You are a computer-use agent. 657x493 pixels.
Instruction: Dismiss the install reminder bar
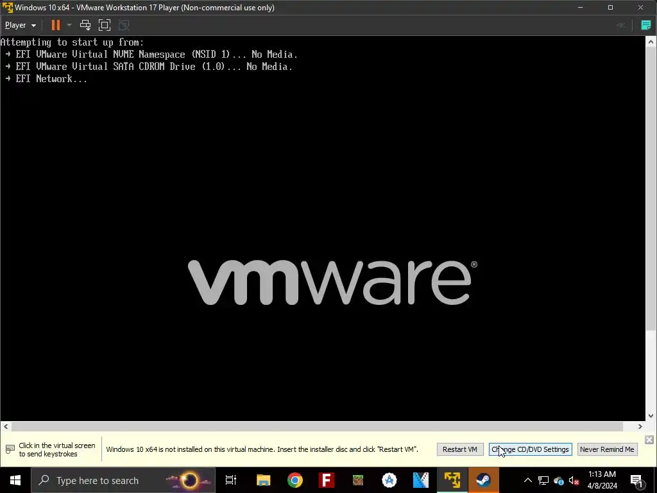(x=649, y=439)
